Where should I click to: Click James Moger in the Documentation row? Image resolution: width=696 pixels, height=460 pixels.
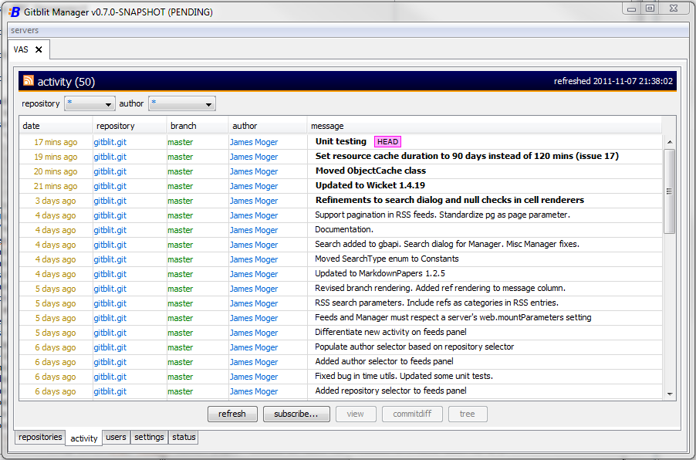point(253,230)
